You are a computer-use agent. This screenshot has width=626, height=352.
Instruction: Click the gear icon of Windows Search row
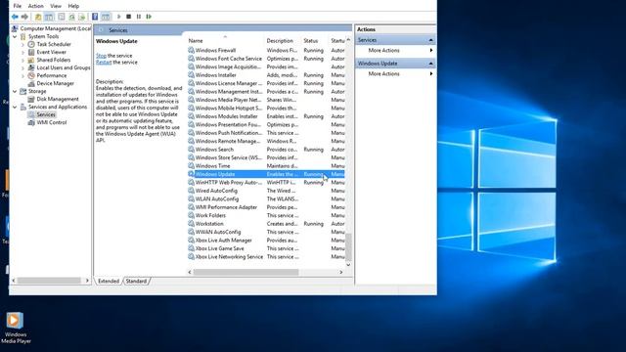coord(192,150)
